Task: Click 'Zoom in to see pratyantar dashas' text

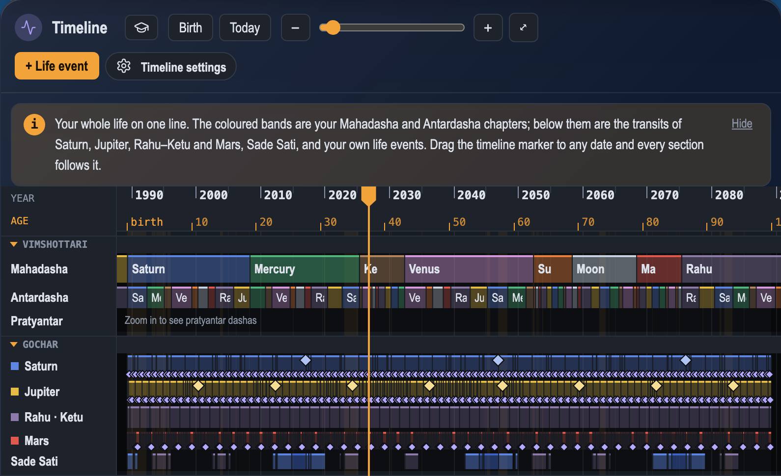Action: click(x=191, y=320)
